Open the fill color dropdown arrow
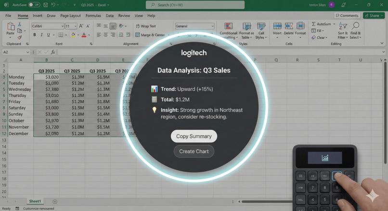Viewport: 388px width, 211px height. (78, 35)
